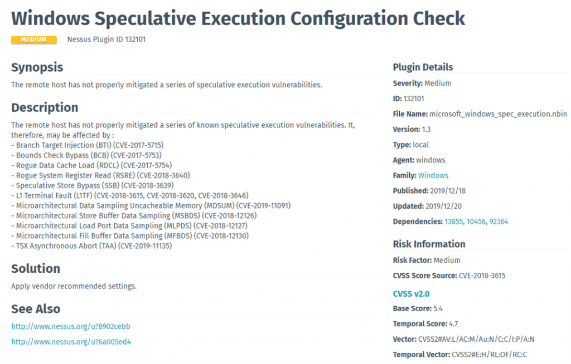Viewport: 571px width, 364px height.
Task: Click the Windows family link
Action: [x=433, y=175]
